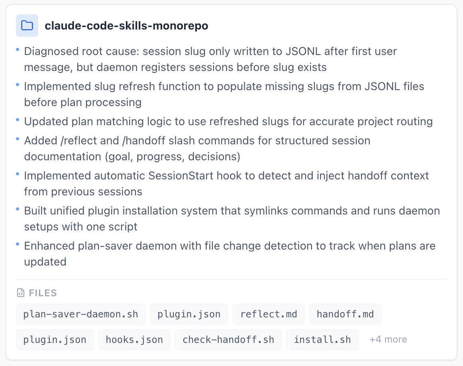Open the plan-saver-daemon.sh file chip

pyautogui.click(x=80, y=314)
